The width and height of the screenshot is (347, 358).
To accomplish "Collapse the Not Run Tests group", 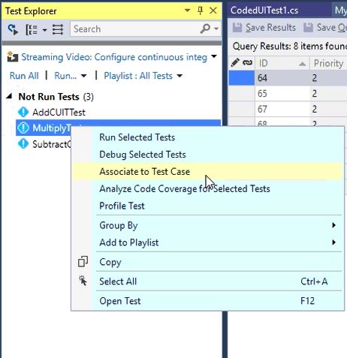I will coord(10,96).
